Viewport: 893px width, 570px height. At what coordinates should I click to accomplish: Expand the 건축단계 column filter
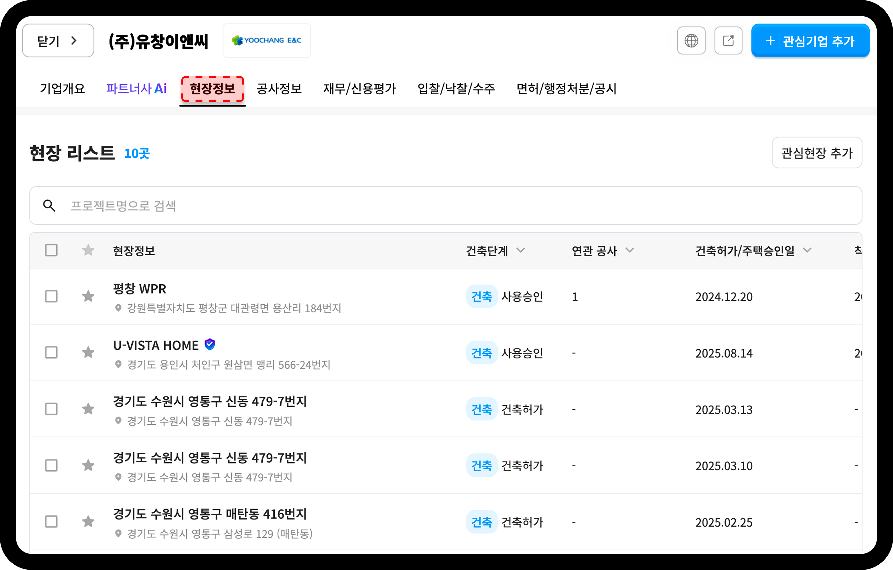pyautogui.click(x=521, y=250)
